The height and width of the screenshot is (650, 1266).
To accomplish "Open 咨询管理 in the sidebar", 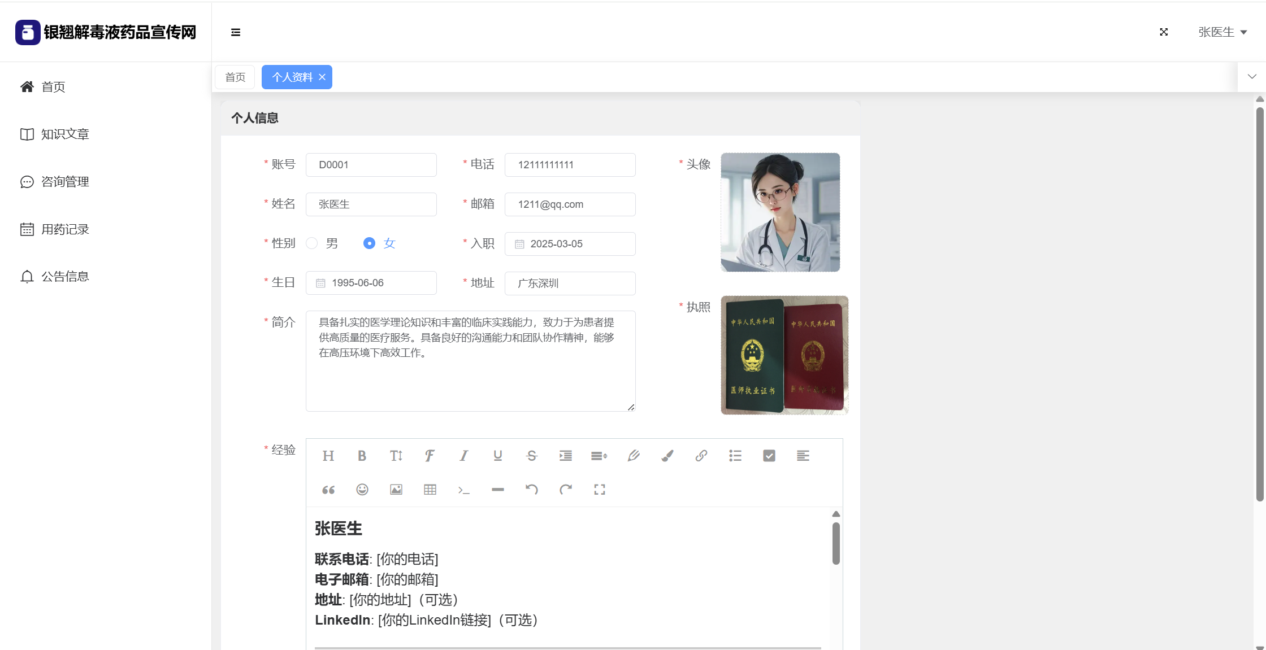I will pos(65,182).
